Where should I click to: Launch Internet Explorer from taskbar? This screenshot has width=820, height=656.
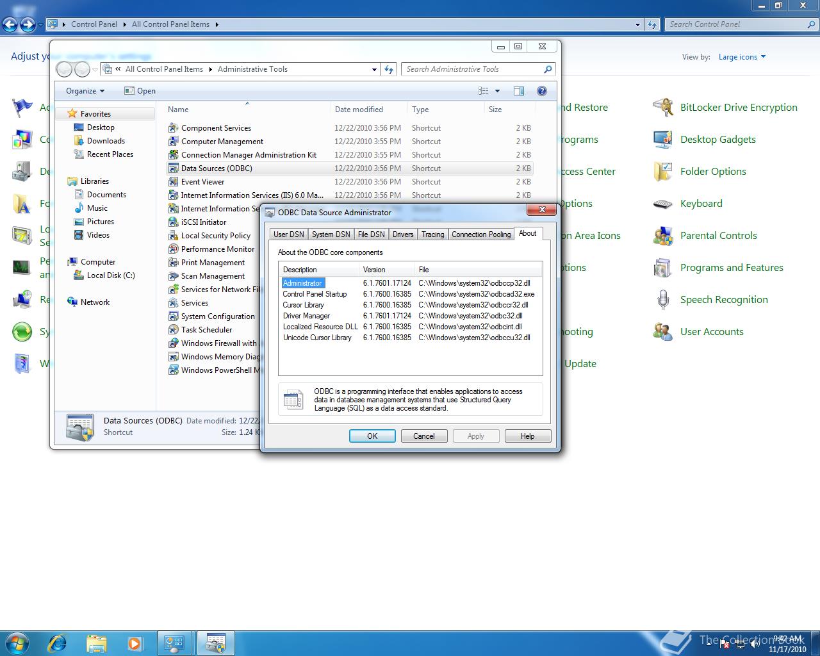57,643
